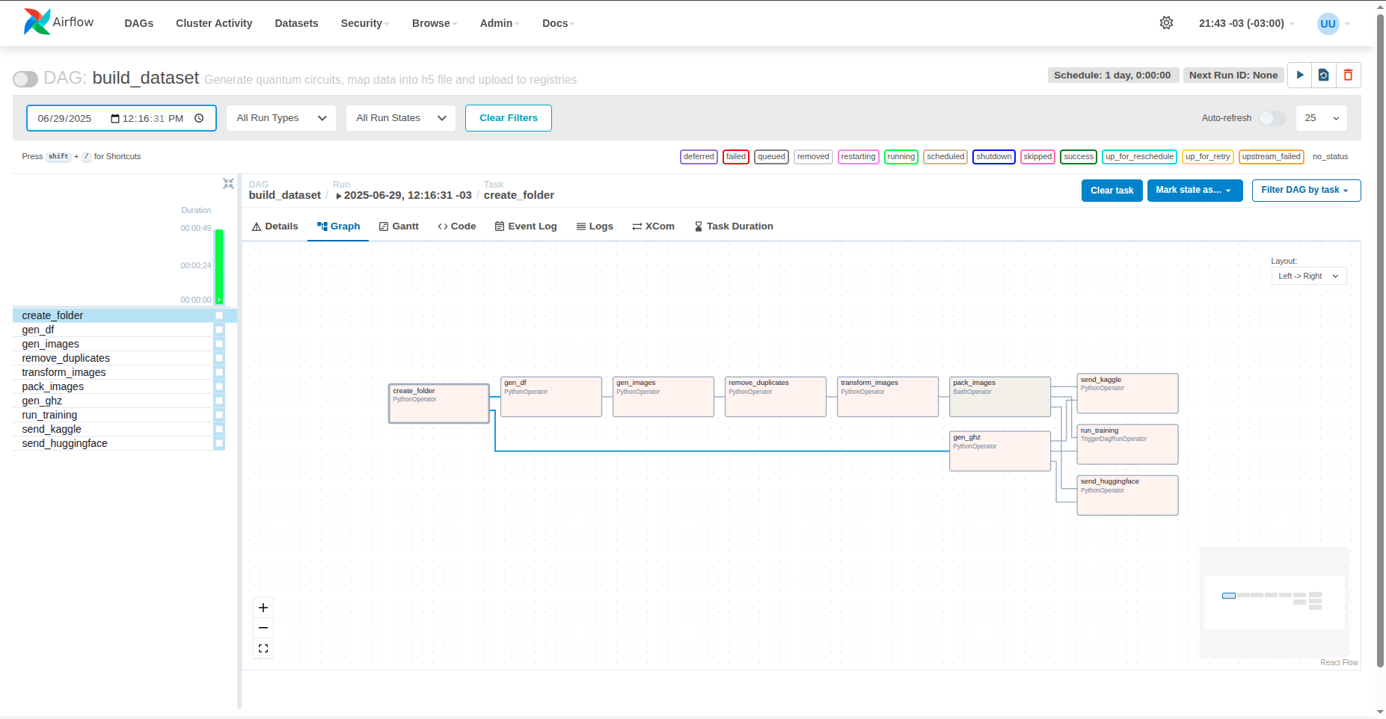
Task: Click the run 2025-06-29 breadcrumb link
Action: click(404, 195)
